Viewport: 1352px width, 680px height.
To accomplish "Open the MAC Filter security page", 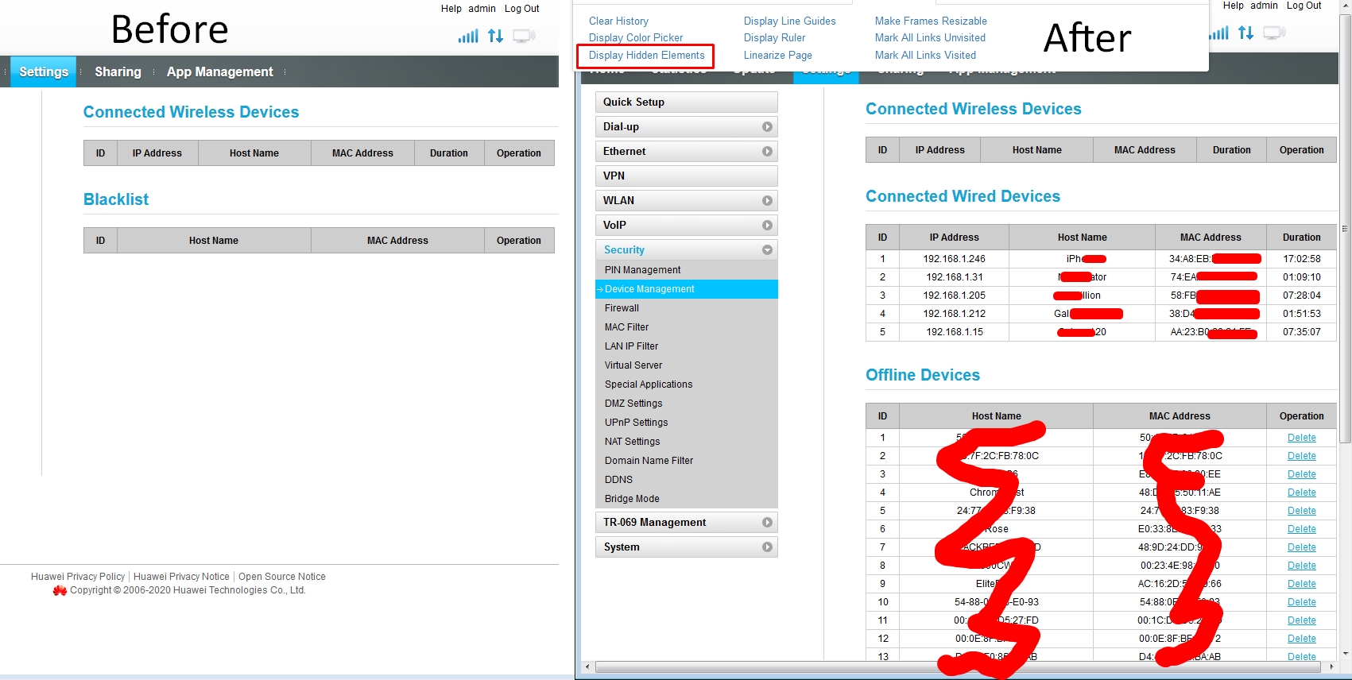I will pos(626,327).
